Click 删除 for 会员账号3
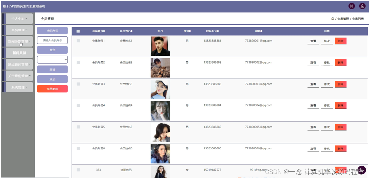 pyautogui.click(x=340, y=84)
